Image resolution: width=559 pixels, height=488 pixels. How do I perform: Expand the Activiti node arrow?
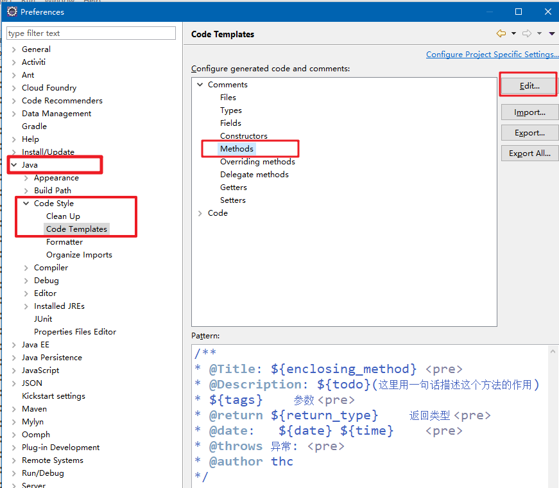coord(14,62)
